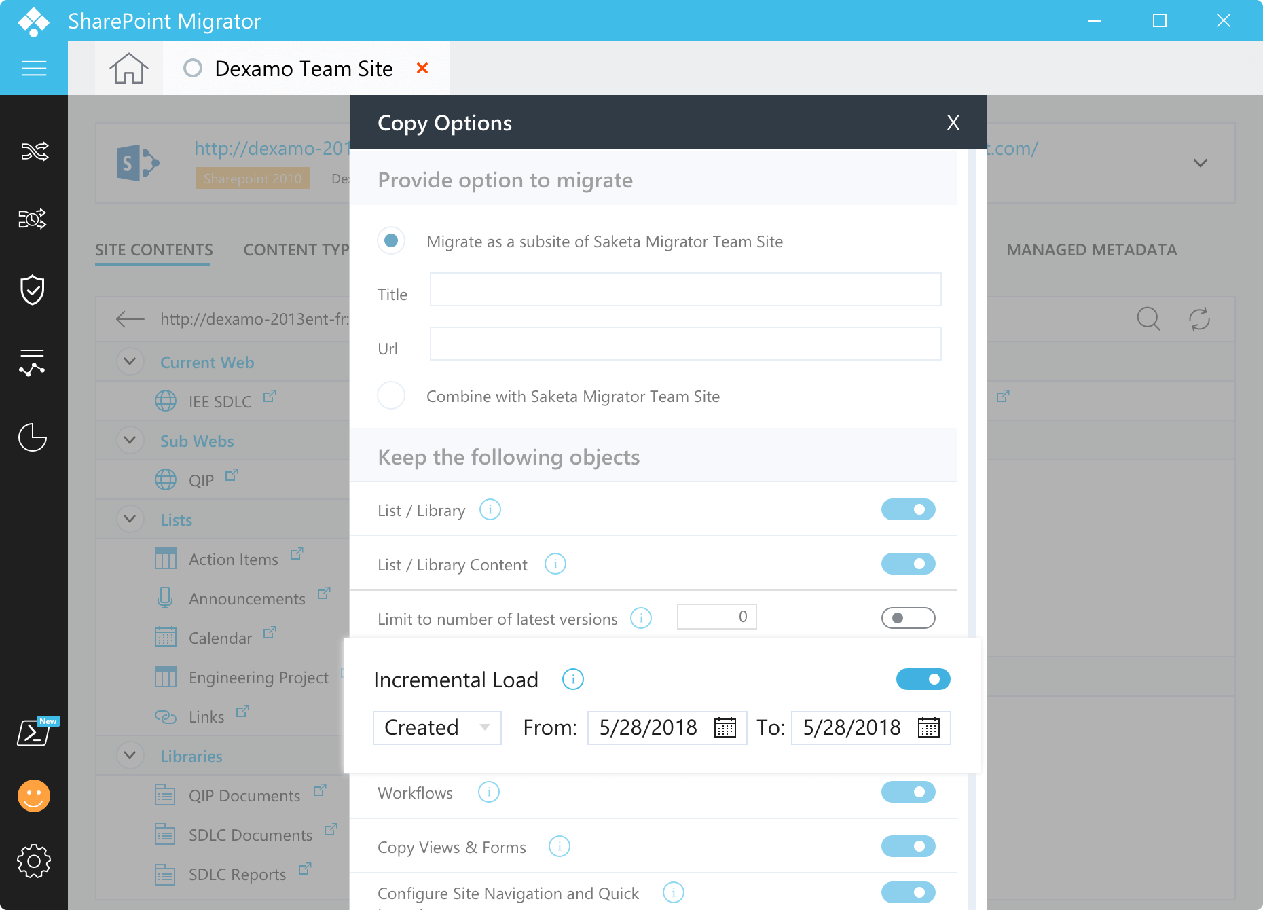Viewport: 1263px width, 910px height.
Task: Open QIP Documents library
Action: tap(244, 796)
